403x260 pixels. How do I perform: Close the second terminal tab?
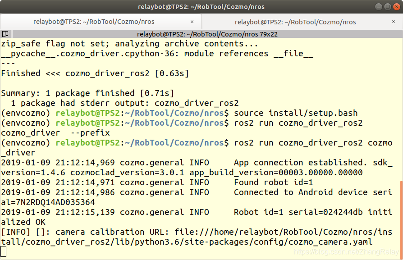click(x=393, y=22)
